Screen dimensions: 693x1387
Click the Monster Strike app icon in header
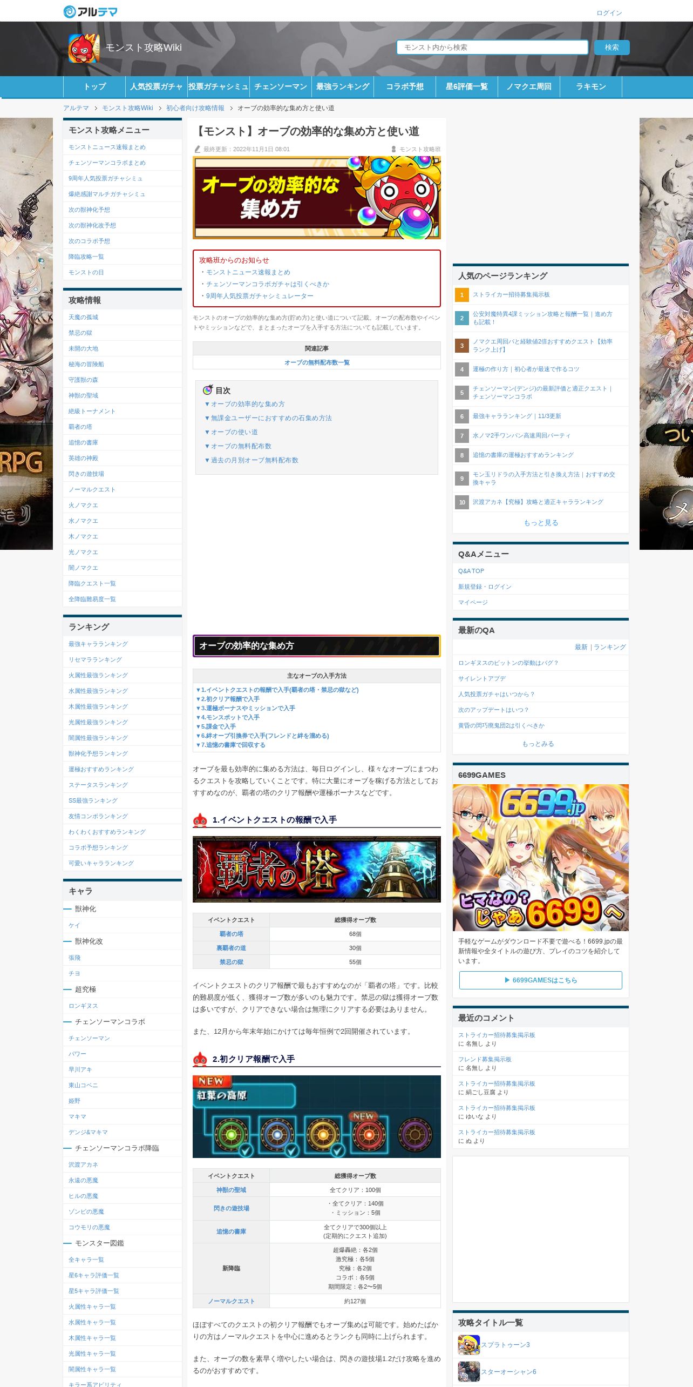click(x=84, y=48)
